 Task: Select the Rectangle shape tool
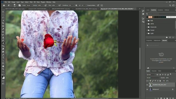point(3,63)
